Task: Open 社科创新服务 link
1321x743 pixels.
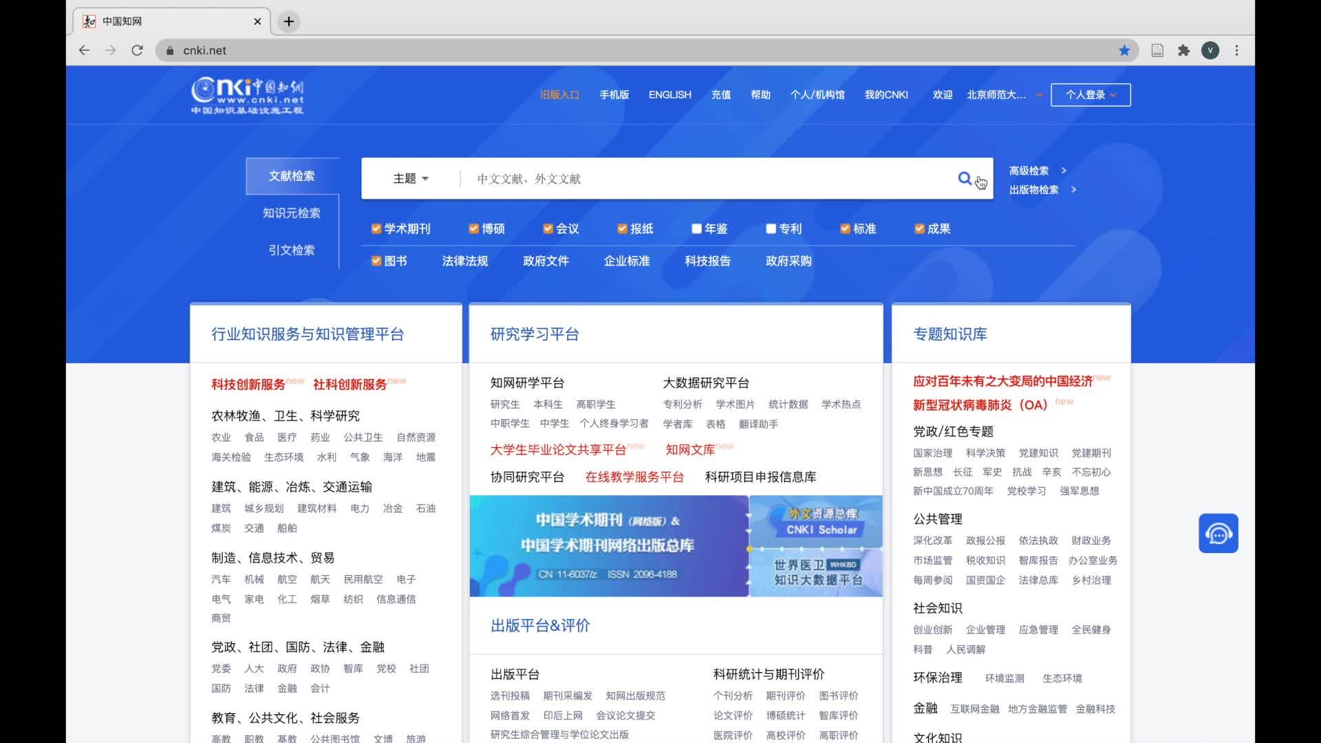Action: (350, 385)
